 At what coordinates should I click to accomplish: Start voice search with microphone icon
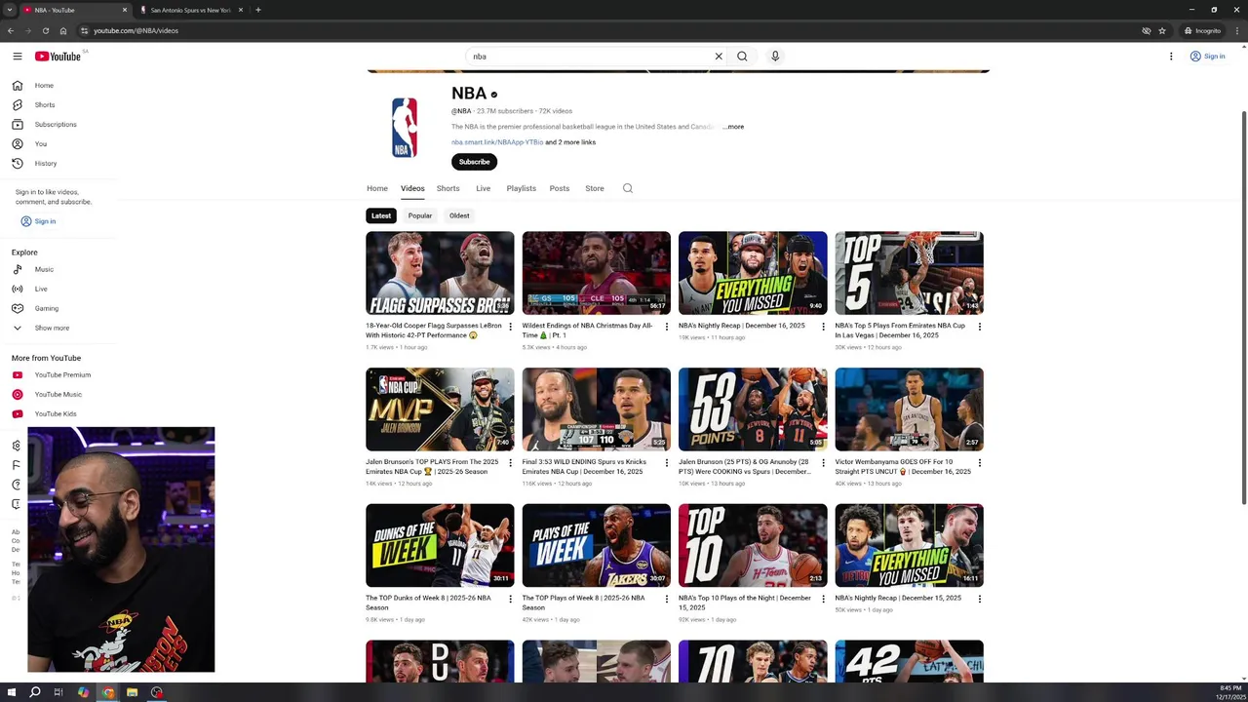tap(775, 57)
